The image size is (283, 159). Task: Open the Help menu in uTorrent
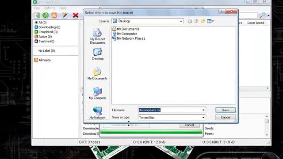tap(63, 8)
